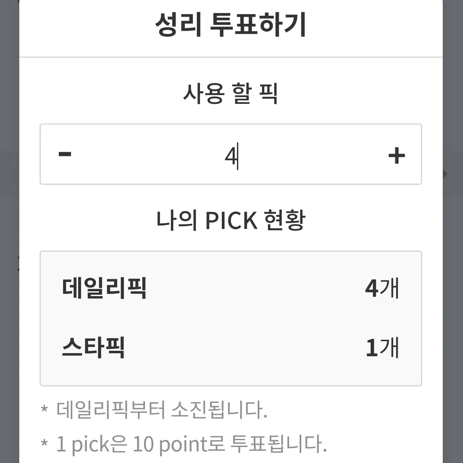Screen dimensions: 463x463
Task: Click the separator line under dialog title
Action: coord(231,58)
